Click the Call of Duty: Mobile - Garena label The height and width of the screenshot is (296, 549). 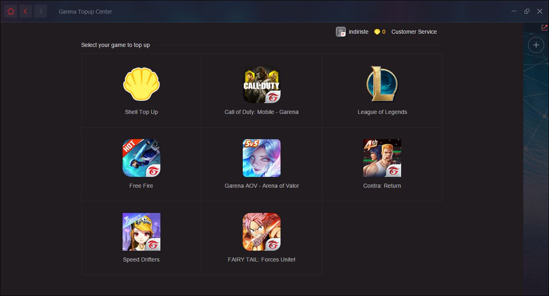[262, 112]
